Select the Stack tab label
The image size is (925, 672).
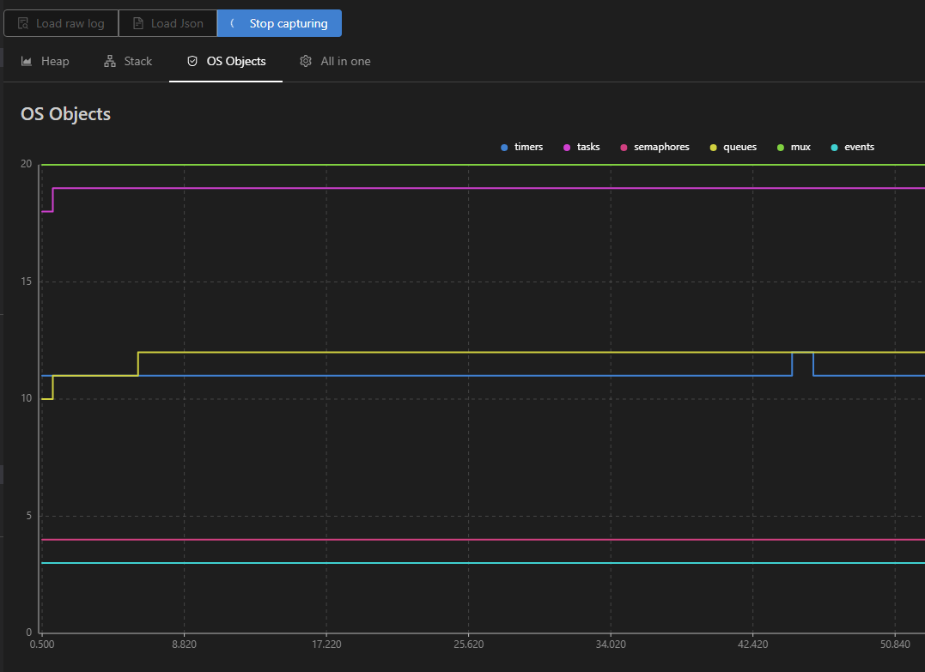click(137, 61)
